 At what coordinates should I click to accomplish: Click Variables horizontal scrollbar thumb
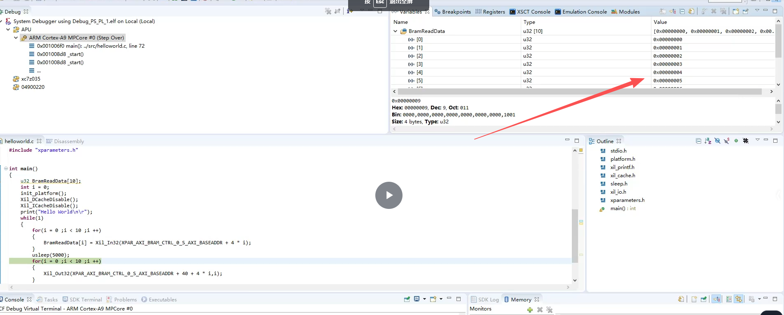click(x=579, y=92)
